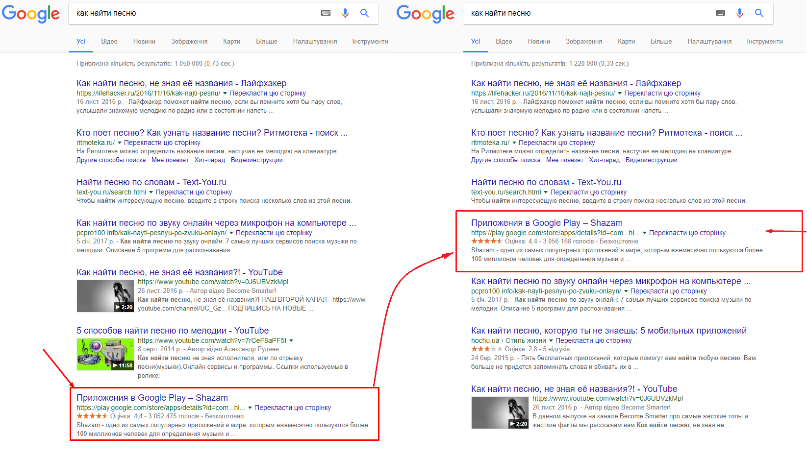807x458 pixels.
Task: Open 'Більше' menu in left results
Action: pyautogui.click(x=267, y=42)
